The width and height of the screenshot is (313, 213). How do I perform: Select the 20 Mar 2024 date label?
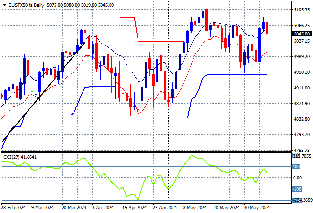[x=74, y=207]
